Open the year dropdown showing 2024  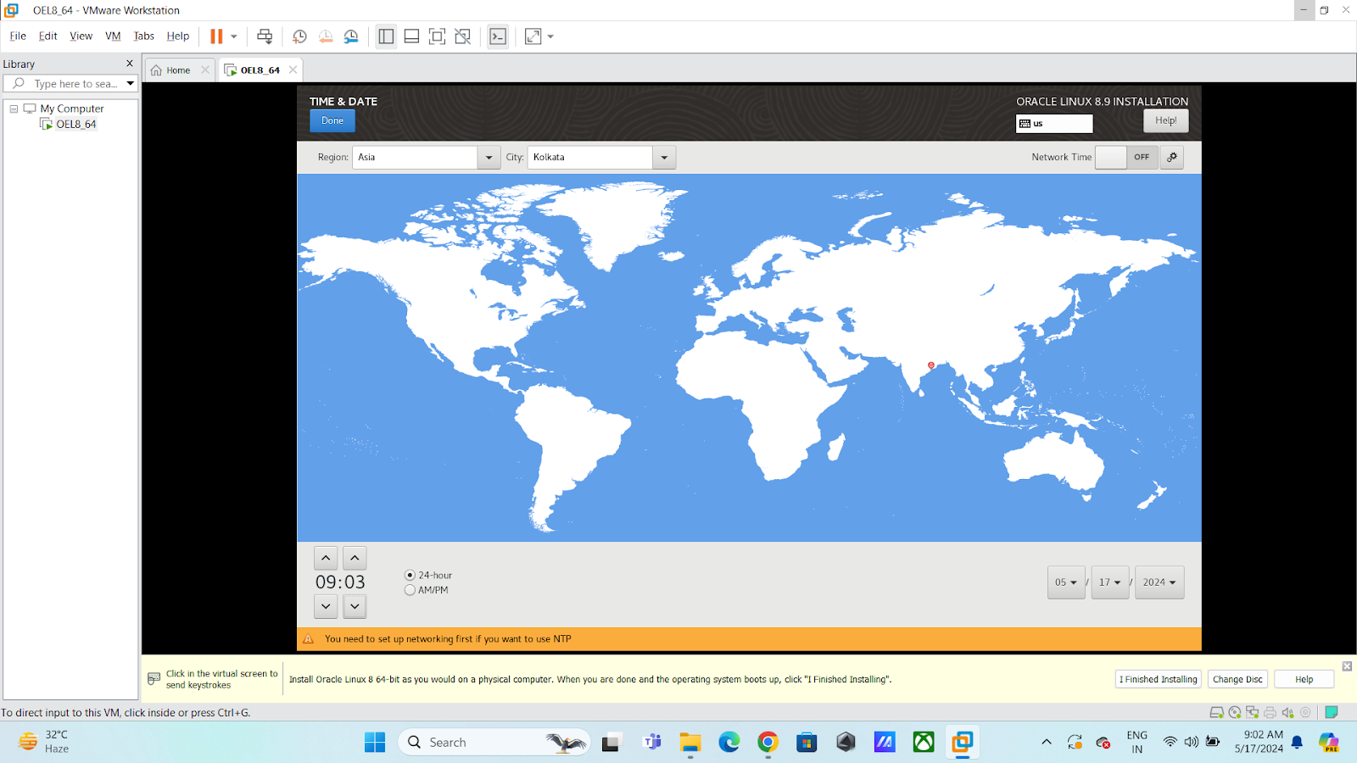[1159, 582]
